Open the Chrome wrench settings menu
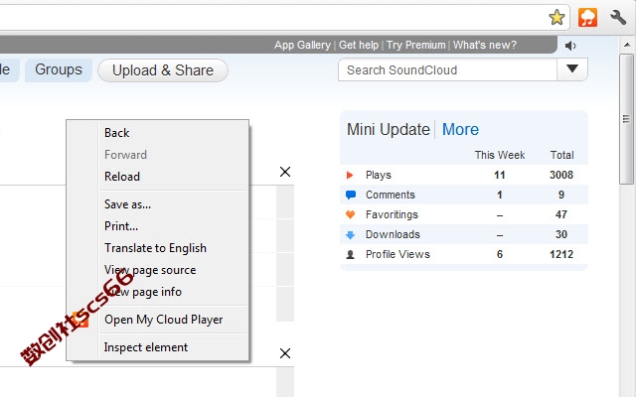 (618, 18)
